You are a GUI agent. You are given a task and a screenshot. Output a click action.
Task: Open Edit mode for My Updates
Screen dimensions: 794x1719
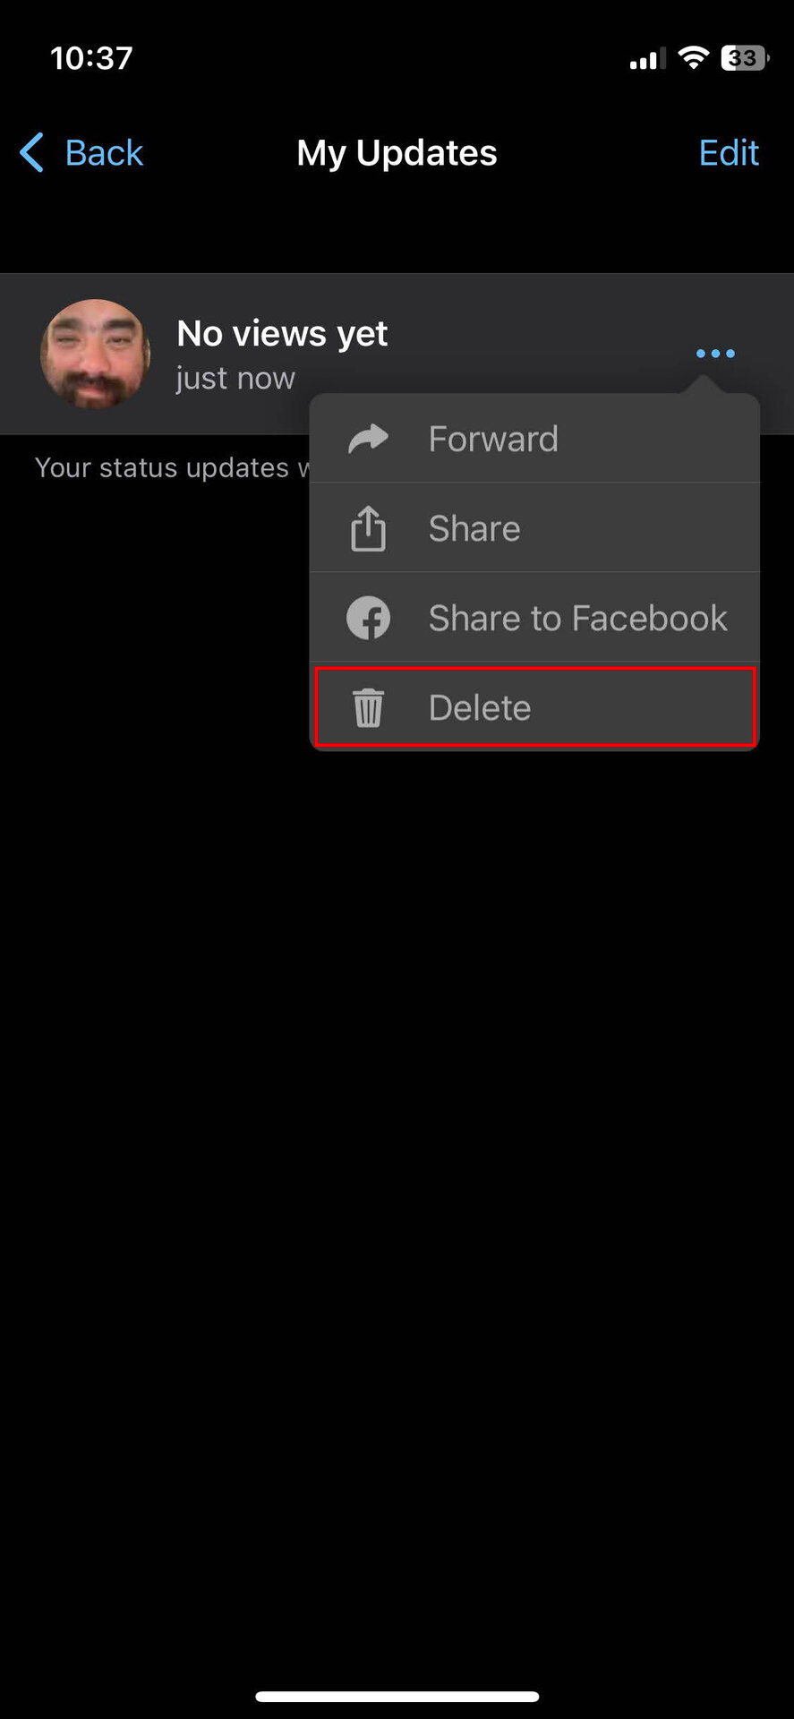pyautogui.click(x=729, y=153)
